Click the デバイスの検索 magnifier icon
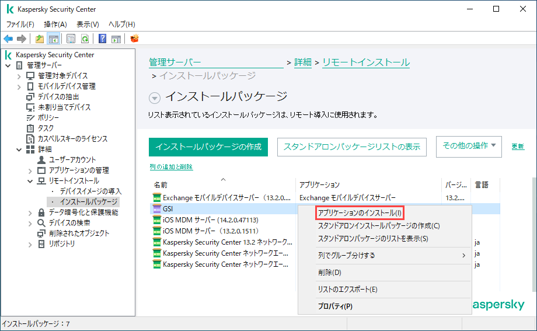This screenshot has width=537, height=331. point(41,223)
